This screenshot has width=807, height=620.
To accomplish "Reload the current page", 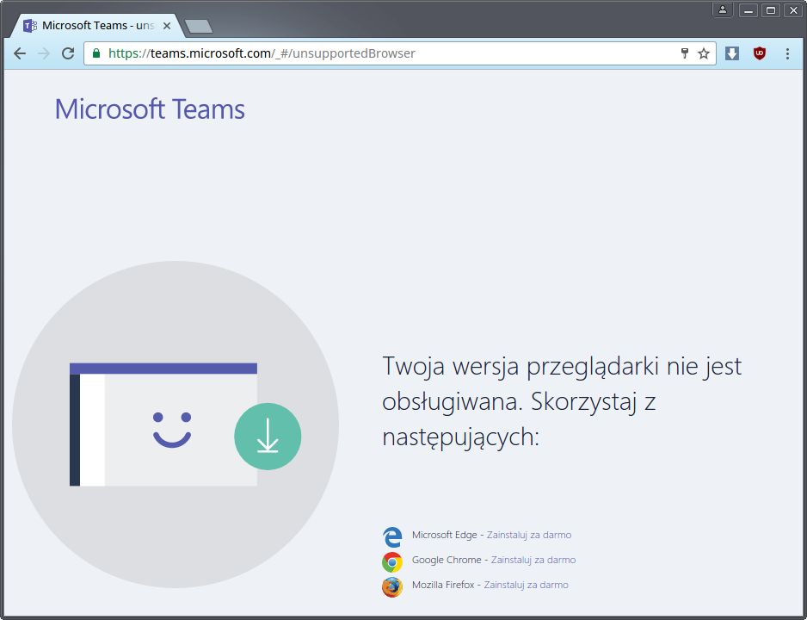I will click(68, 53).
